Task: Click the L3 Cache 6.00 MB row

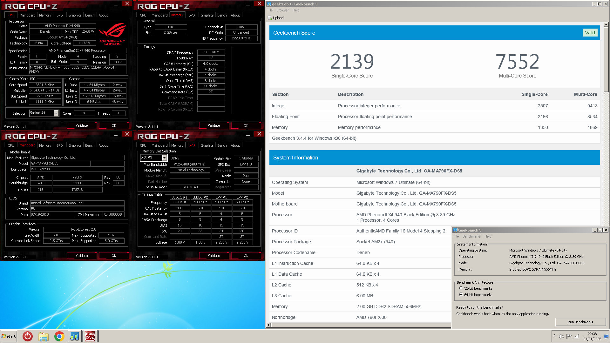Action: tap(360, 296)
